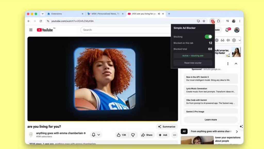The height and width of the screenshot is (149, 264).
Task: Click the YouTube Search field
Action: click(x=126, y=30)
